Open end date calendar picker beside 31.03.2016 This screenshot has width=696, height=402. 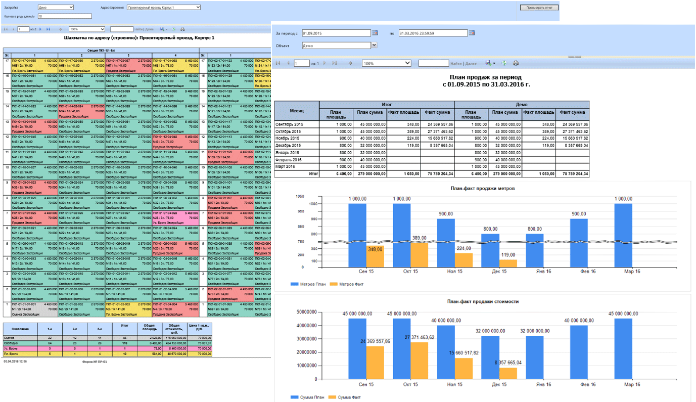coord(472,33)
